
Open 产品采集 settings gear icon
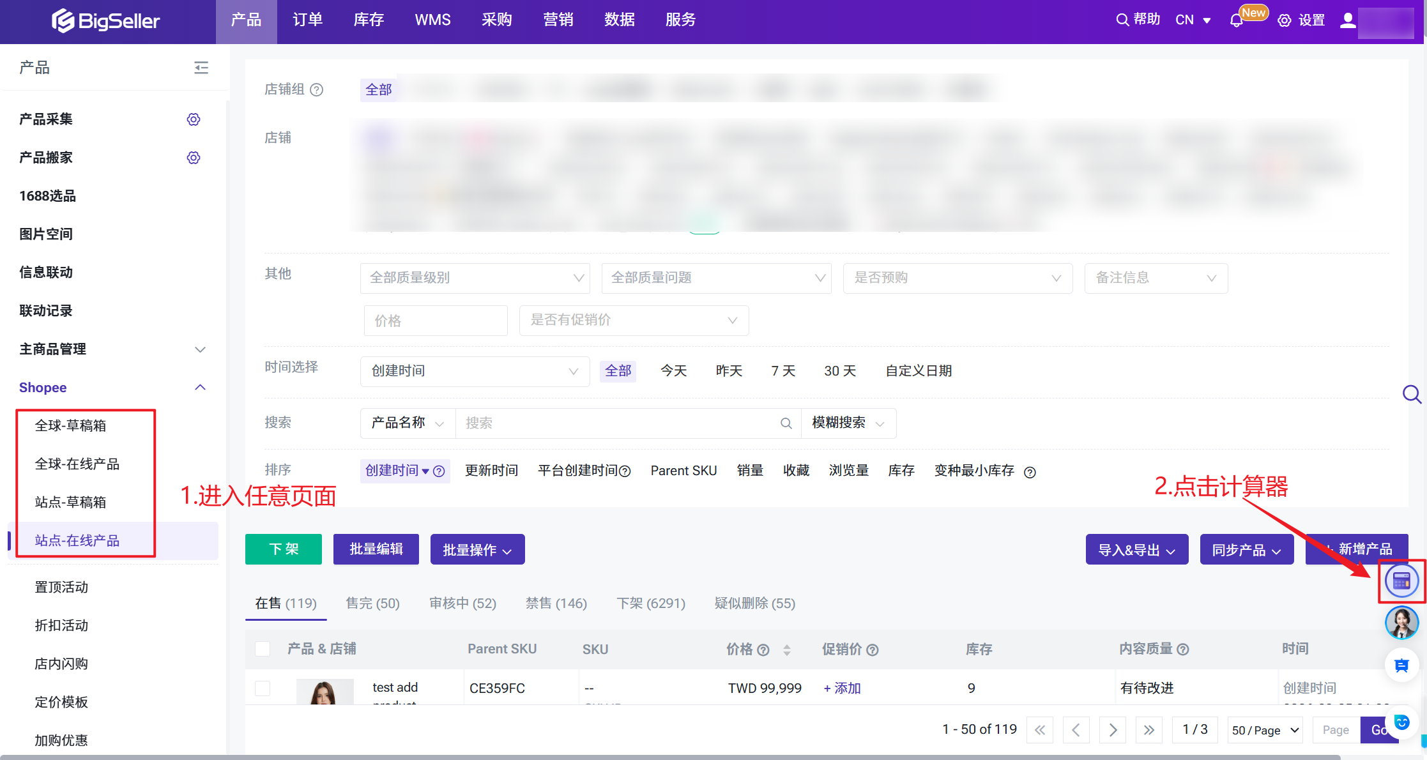click(x=194, y=119)
